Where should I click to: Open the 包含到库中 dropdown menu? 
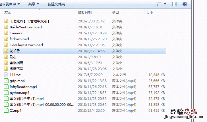[x=10, y=4]
